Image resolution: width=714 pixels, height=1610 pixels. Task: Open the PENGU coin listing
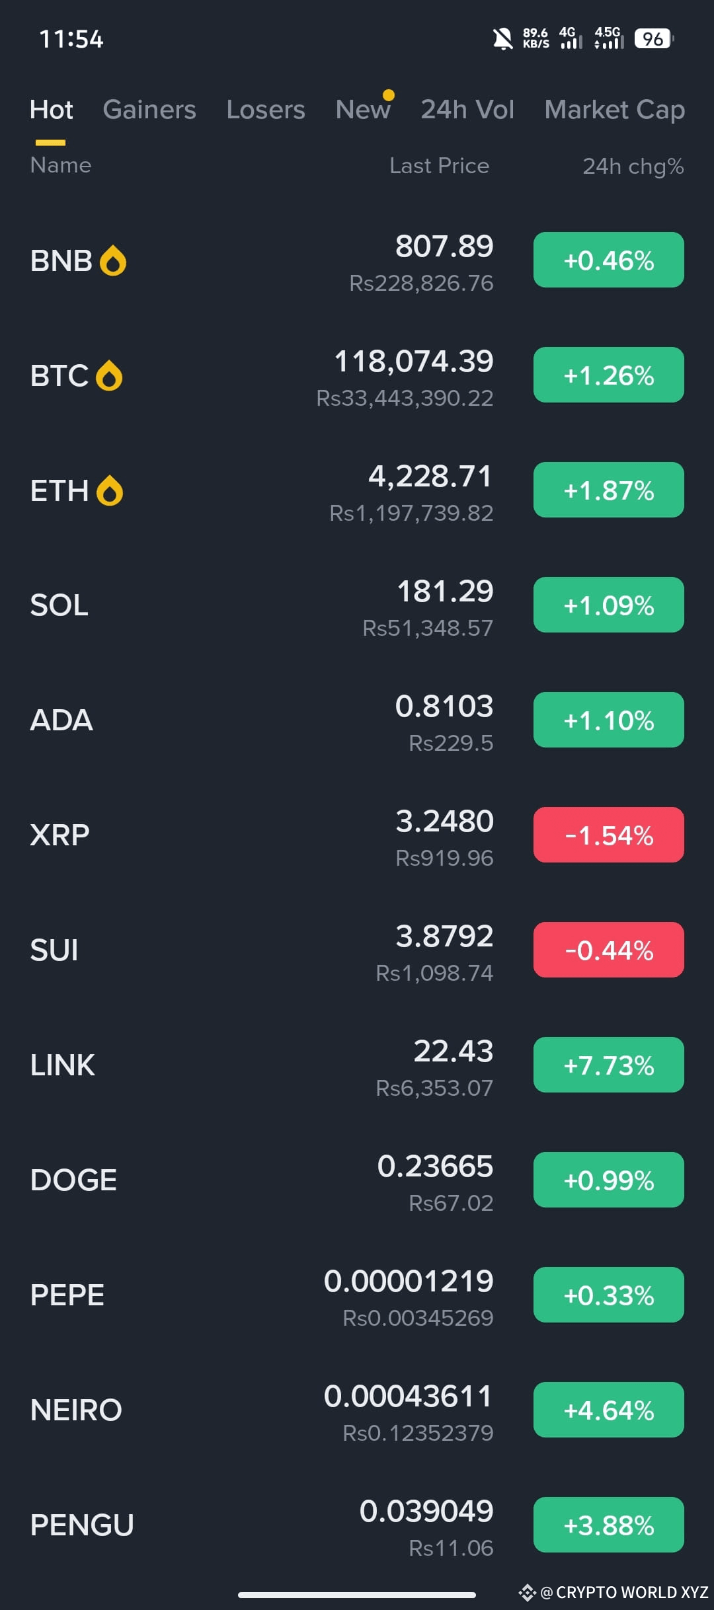coord(357,1525)
